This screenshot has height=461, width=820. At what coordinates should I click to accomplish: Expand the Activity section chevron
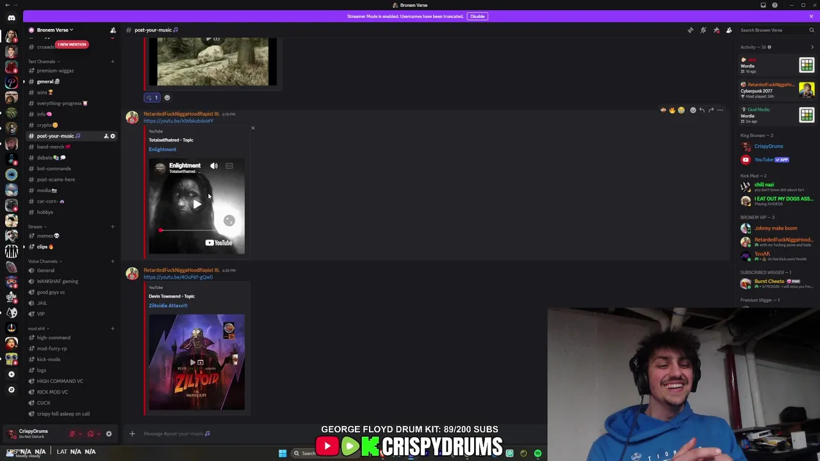pyautogui.click(x=812, y=47)
